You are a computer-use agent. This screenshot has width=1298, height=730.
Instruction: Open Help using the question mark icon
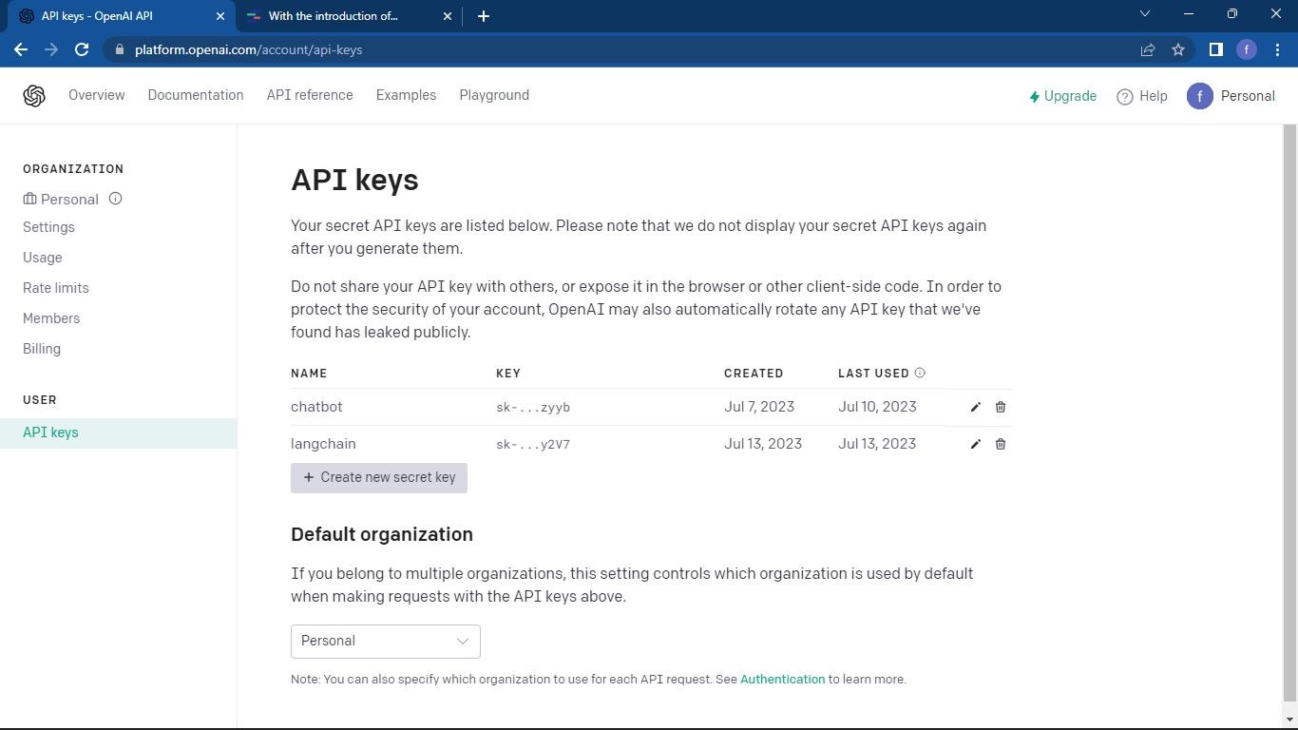[x=1123, y=95]
